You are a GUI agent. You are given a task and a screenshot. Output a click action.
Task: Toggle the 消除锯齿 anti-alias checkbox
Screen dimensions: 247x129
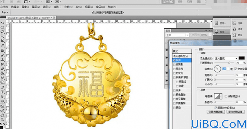pyautogui.click(x=226, y=96)
